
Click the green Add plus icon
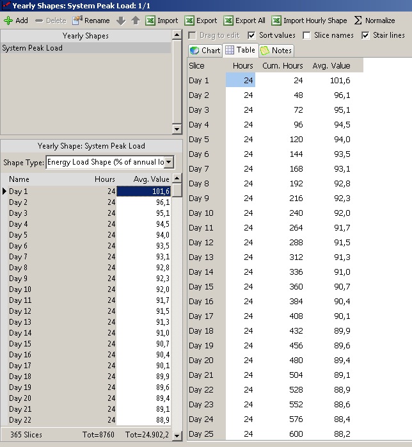point(8,20)
